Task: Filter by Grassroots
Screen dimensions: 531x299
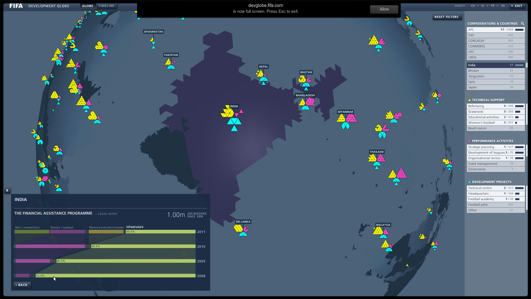Action: pos(496,112)
